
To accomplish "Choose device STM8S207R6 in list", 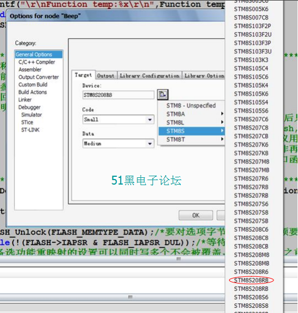I will click(x=251, y=178).
